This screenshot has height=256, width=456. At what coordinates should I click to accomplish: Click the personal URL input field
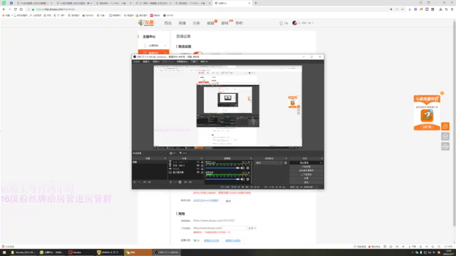pyautogui.click(x=234, y=228)
